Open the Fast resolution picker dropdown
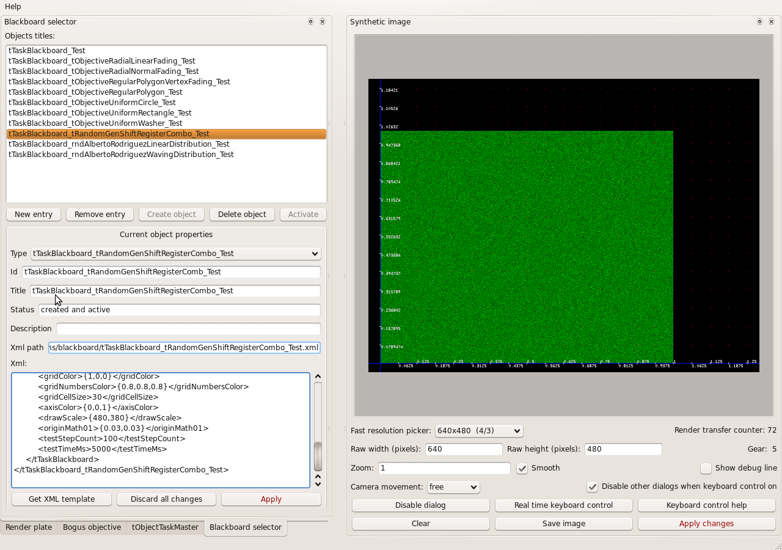This screenshot has width=782, height=550. point(479,431)
